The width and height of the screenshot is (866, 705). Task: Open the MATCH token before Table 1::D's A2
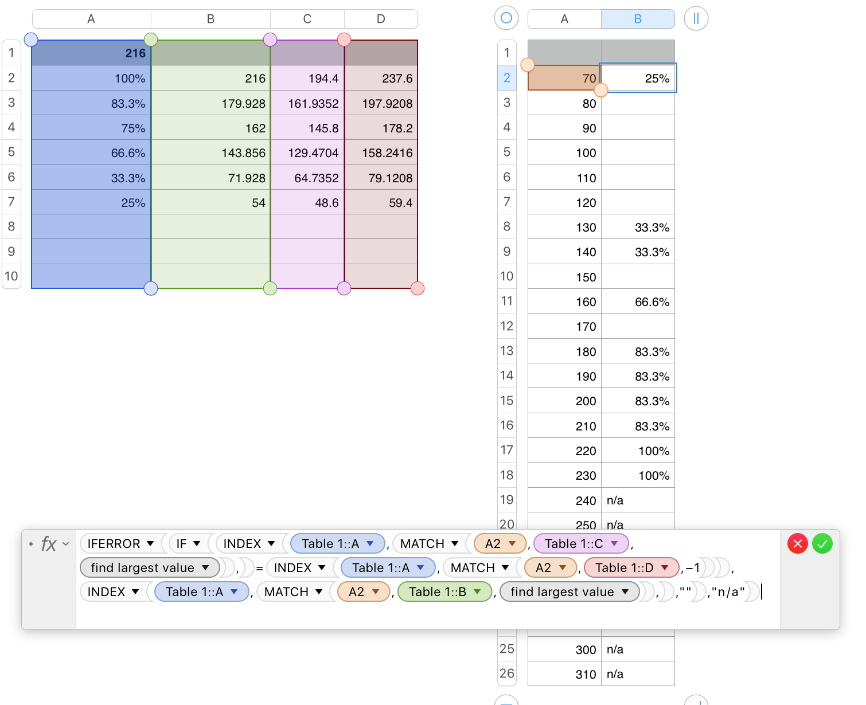pos(505,567)
